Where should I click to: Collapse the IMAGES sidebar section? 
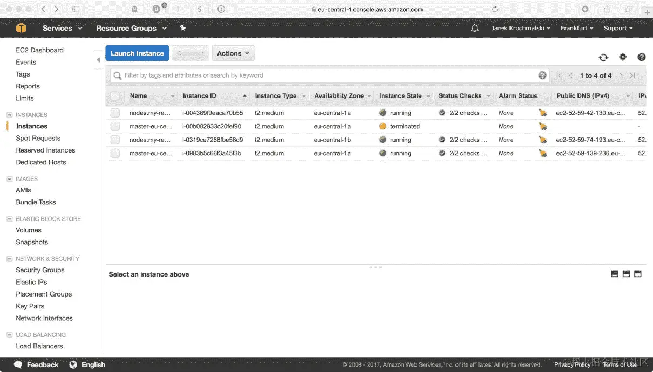click(x=9, y=178)
